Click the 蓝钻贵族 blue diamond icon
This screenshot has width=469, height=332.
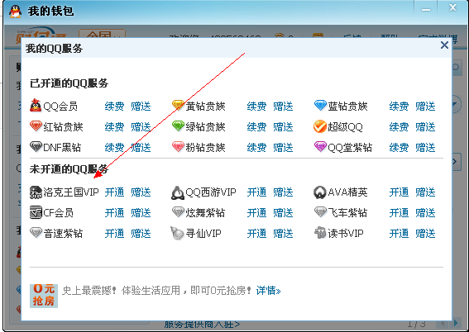tap(320, 105)
